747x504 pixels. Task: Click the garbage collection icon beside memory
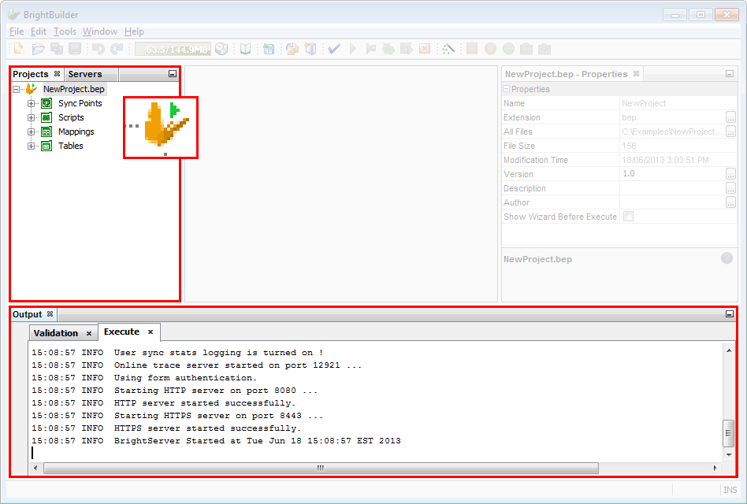tap(222, 49)
